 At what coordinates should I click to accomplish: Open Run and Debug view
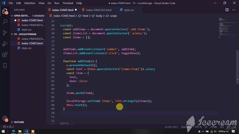click(x=5, y=44)
